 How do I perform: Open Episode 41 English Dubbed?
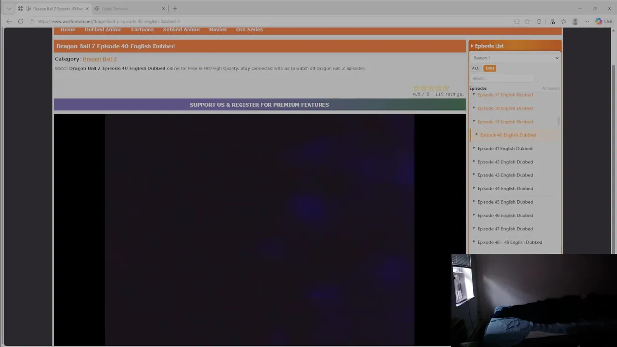tap(505, 149)
